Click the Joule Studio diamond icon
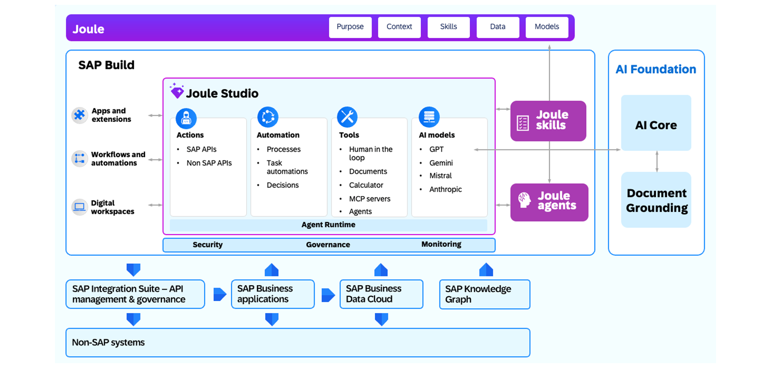 click(177, 90)
